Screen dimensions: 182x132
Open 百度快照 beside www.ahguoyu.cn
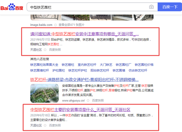point(98,101)
